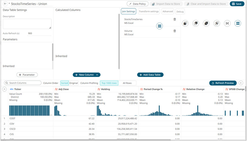Switch to the Advanced tab
This screenshot has width=247, height=141.
point(168,11)
